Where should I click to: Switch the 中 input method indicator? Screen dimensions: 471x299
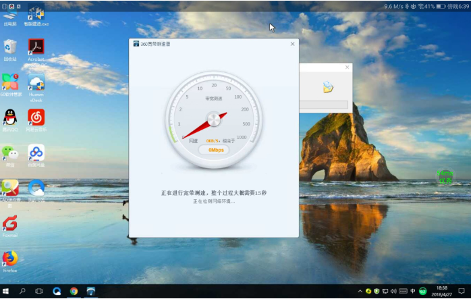(x=413, y=291)
